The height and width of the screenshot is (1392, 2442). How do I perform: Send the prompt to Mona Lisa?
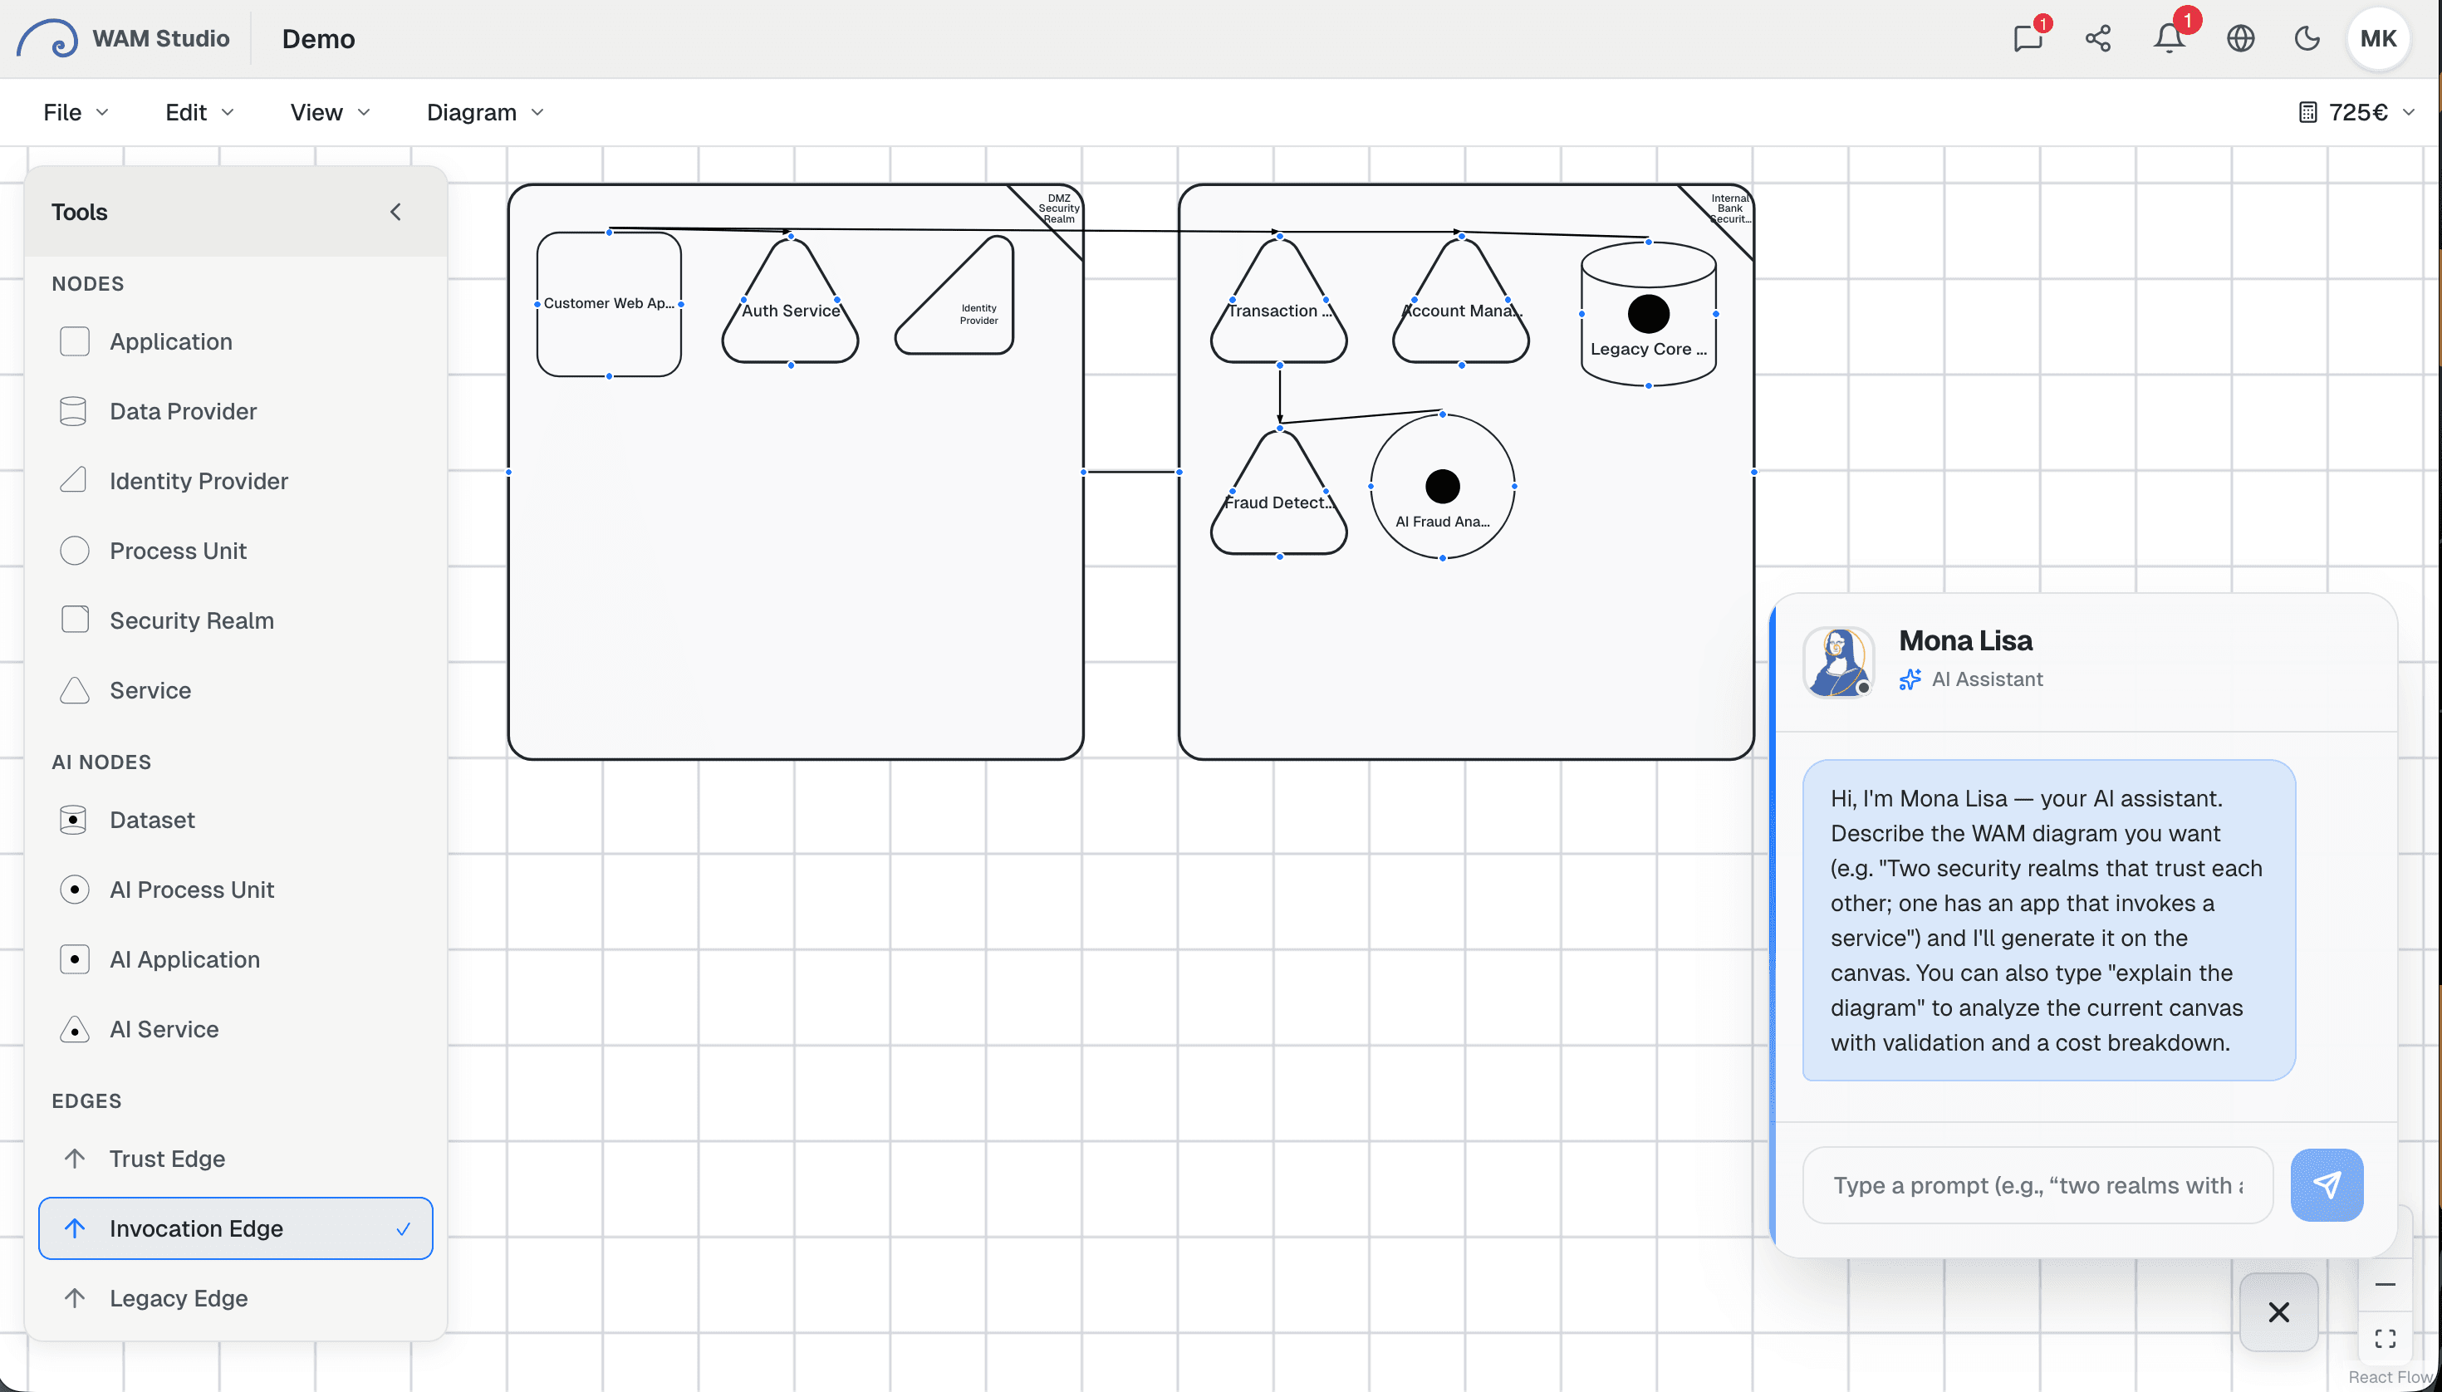[x=2327, y=1184]
